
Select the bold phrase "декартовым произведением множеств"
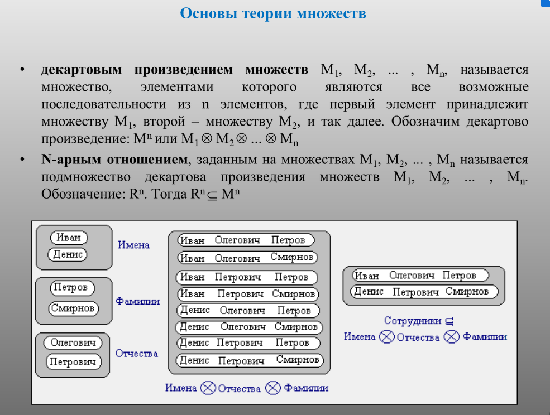click(175, 69)
